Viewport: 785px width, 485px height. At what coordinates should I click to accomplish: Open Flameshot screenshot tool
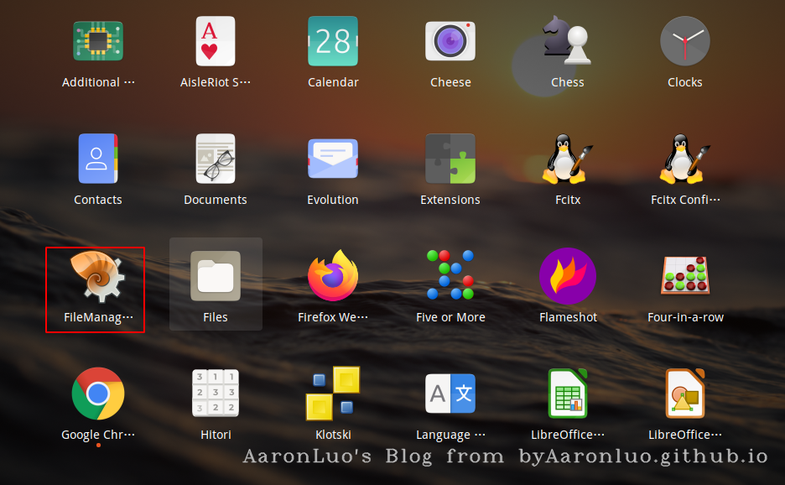click(568, 277)
